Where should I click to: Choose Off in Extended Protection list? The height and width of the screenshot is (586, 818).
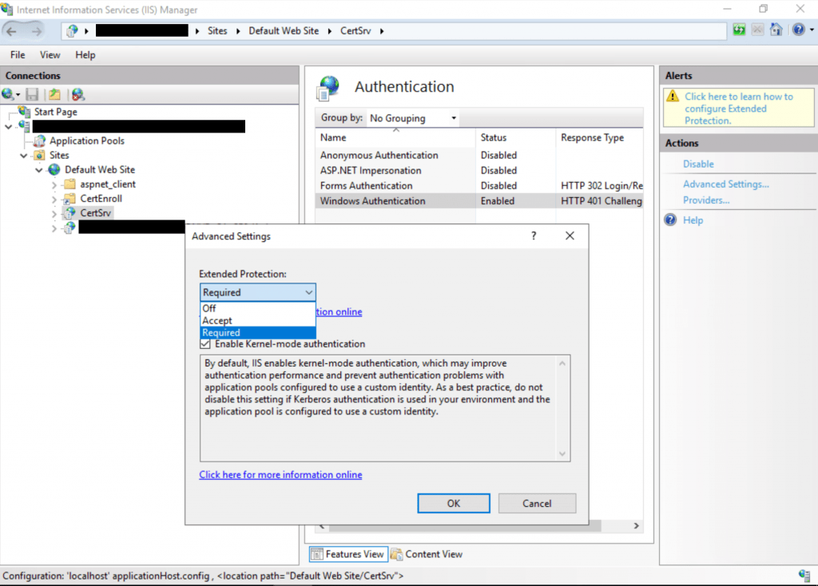coord(258,308)
